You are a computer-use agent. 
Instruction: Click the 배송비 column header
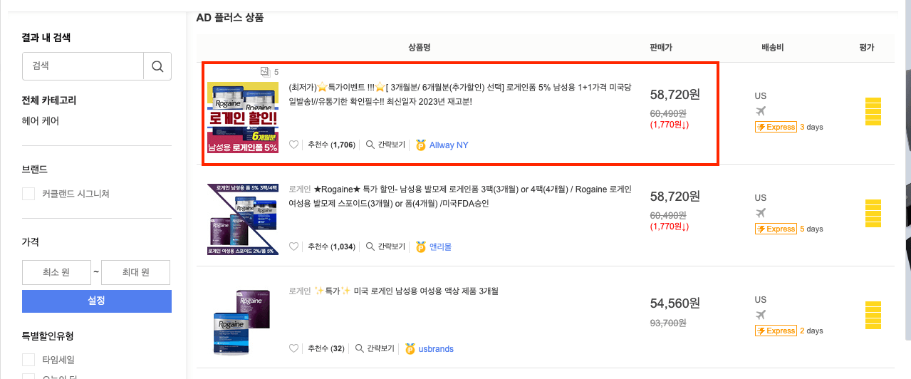tap(773, 48)
